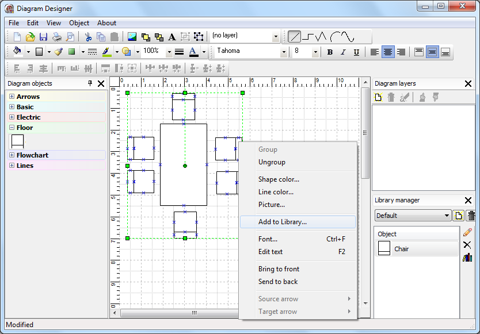480x334 pixels.
Task: Choose Add to Library from context menu
Action: (282, 222)
